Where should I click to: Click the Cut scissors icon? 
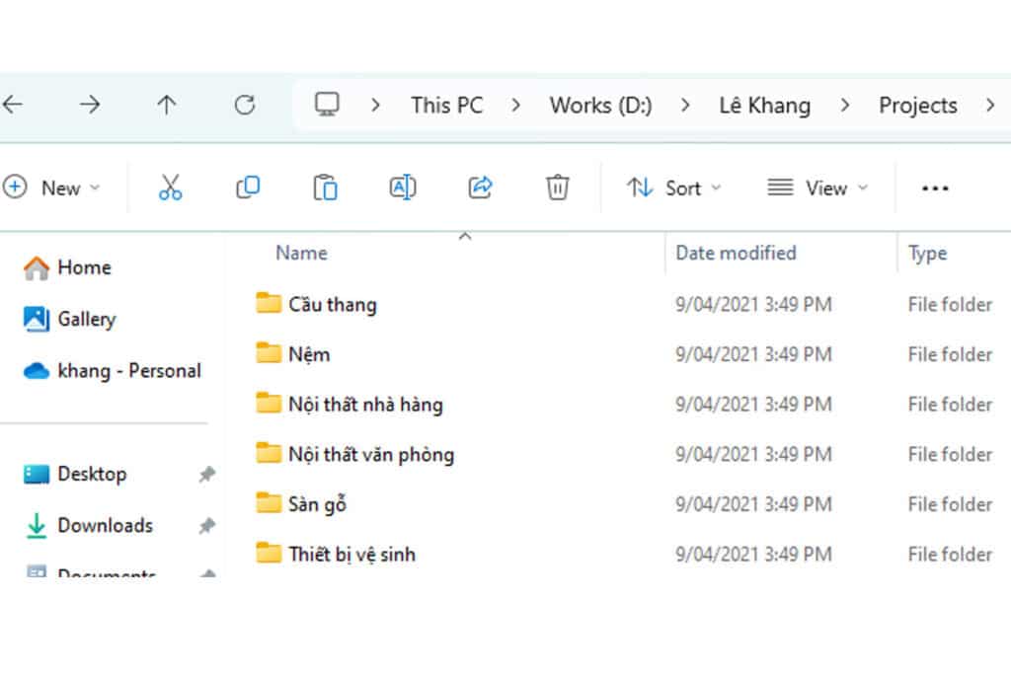(x=170, y=187)
